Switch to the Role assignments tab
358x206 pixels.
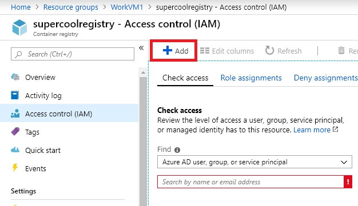251,78
